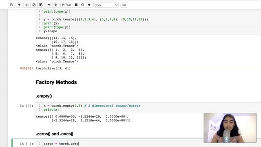Restart the kernel with circular arrow icon
The height and width of the screenshot is (147, 261).
(x=82, y=5)
